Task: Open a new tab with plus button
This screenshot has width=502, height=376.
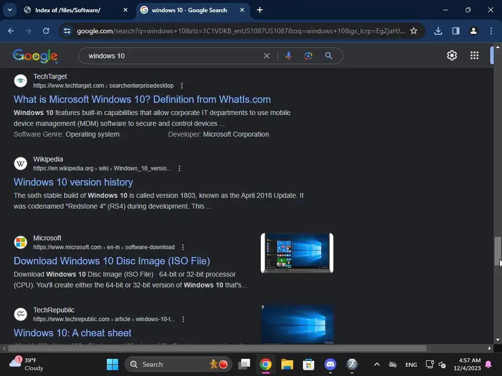Action: click(x=260, y=10)
